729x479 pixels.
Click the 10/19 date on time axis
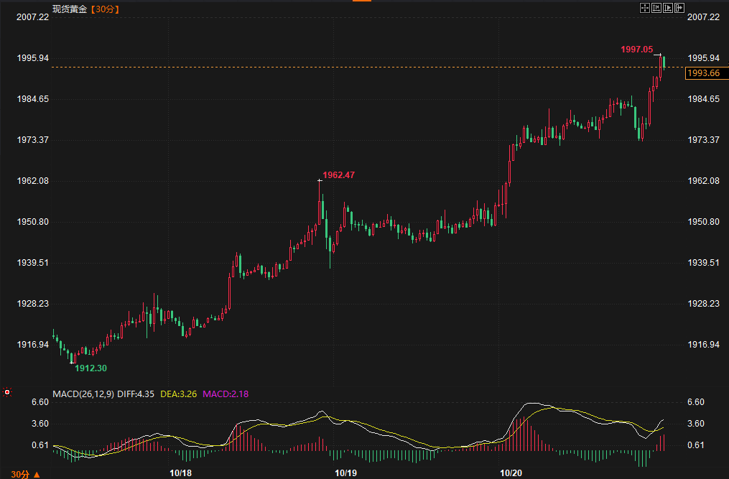coord(346,473)
